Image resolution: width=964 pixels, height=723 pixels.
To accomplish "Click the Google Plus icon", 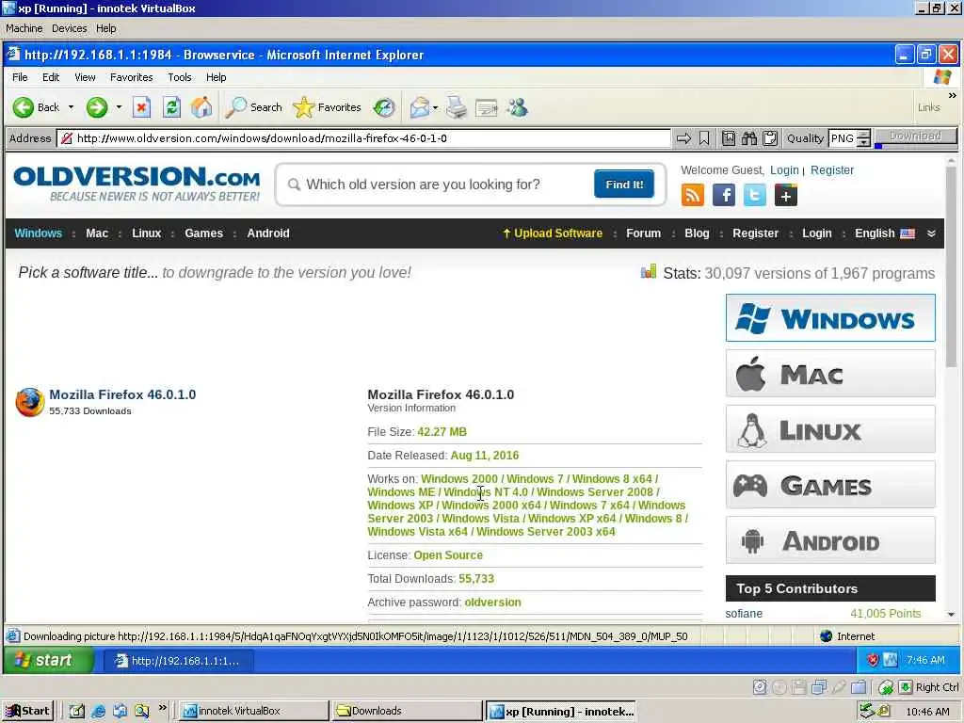I will (x=786, y=196).
